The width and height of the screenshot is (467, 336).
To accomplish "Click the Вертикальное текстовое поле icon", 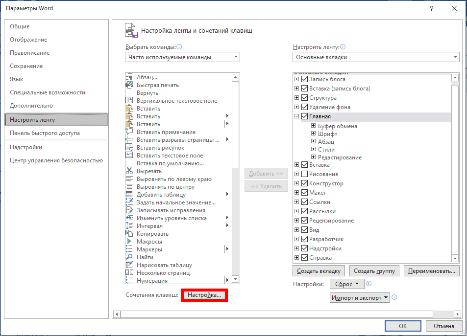I will point(129,100).
